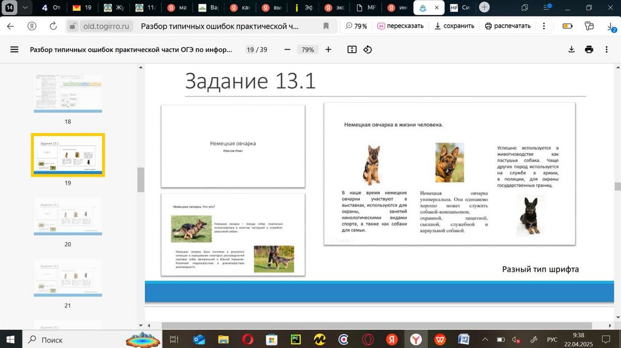Click the zoom in plus button
This screenshot has height=348, width=621.
328,50
